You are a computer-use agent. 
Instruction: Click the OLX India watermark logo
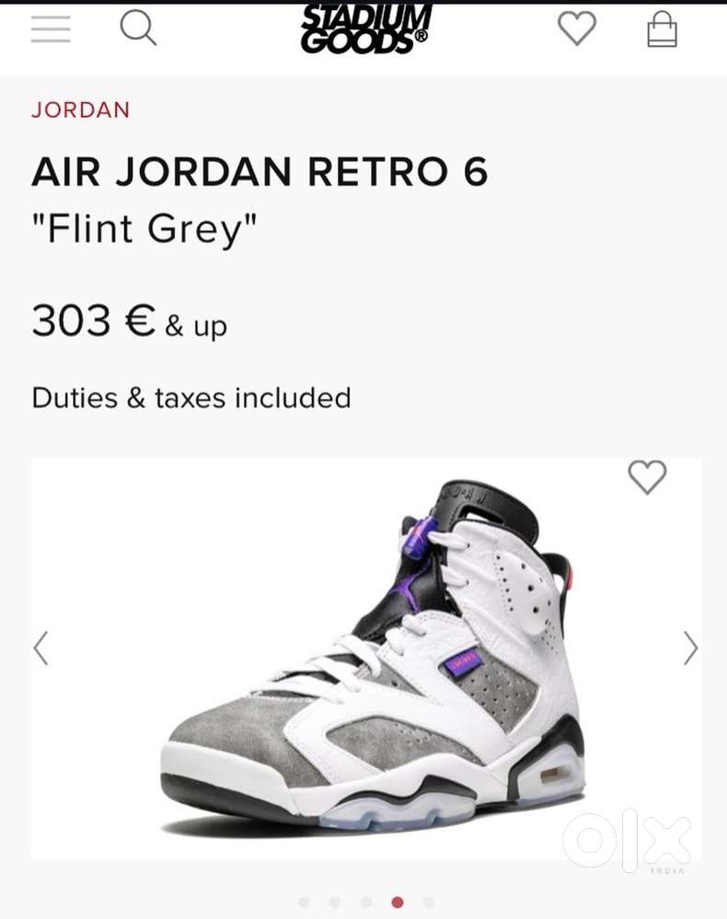tap(627, 839)
